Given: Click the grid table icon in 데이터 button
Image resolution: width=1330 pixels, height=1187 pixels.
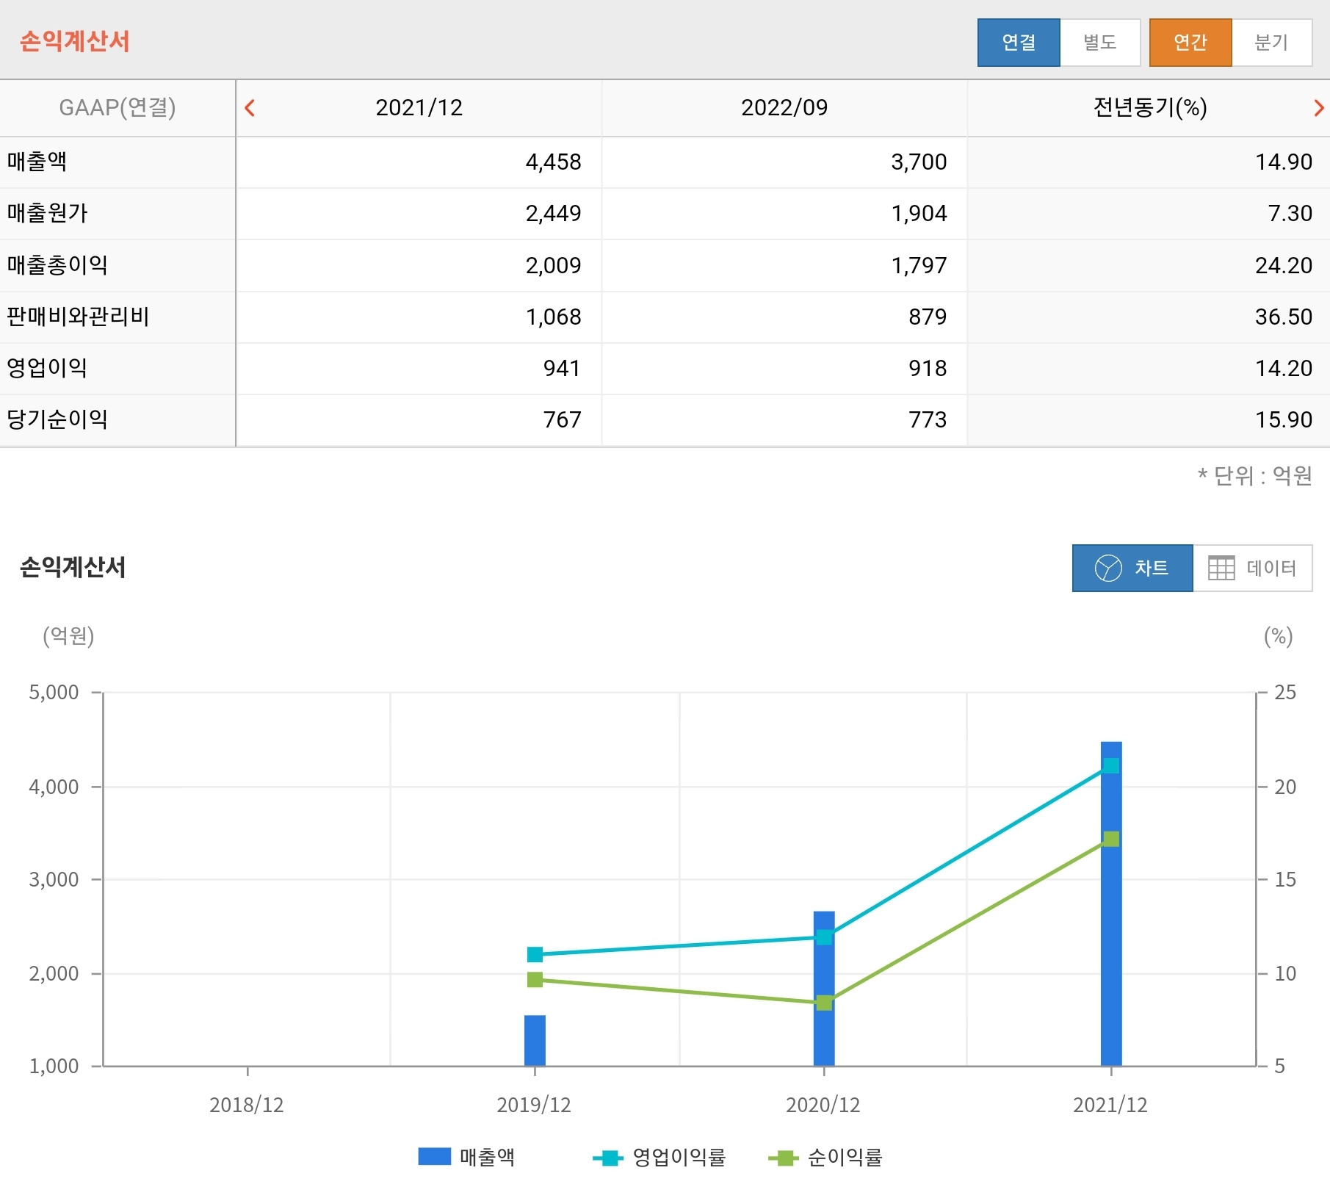Looking at the screenshot, I should coord(1221,568).
